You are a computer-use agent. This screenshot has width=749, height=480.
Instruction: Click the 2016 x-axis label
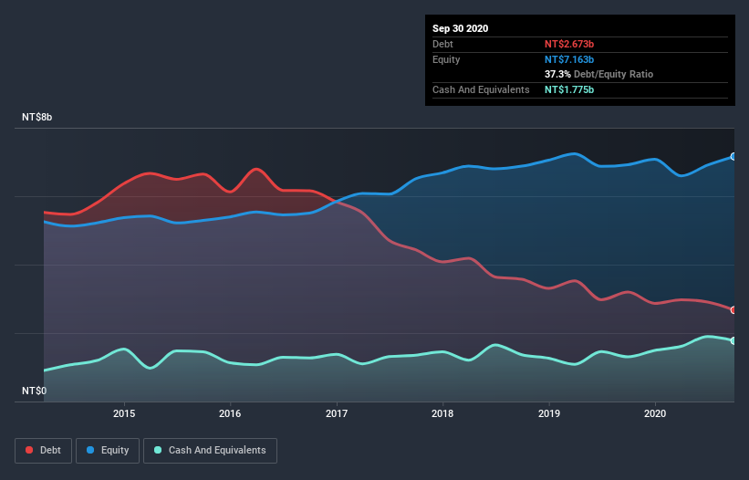pyautogui.click(x=230, y=413)
